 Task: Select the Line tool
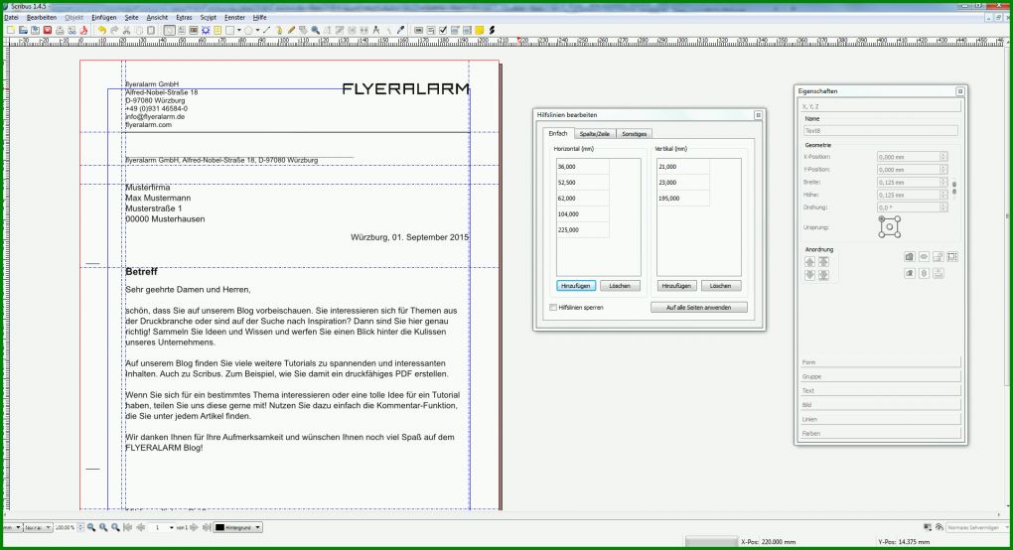(x=266, y=30)
